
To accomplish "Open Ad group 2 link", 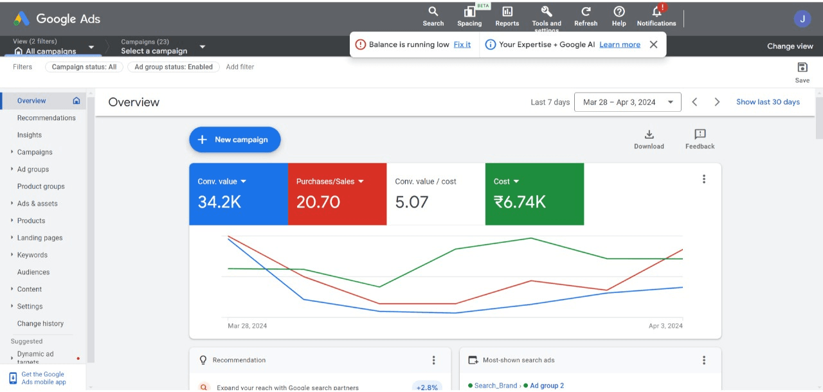I will [x=547, y=386].
